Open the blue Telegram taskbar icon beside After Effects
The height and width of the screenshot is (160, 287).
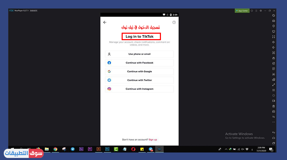point(73,149)
